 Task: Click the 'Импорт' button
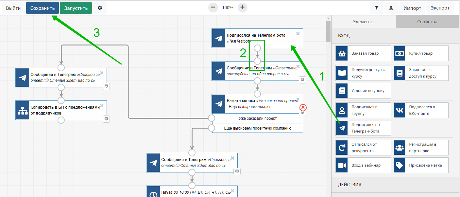(412, 8)
